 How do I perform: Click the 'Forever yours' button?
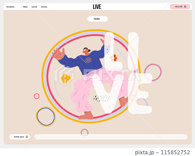[x=20, y=137]
